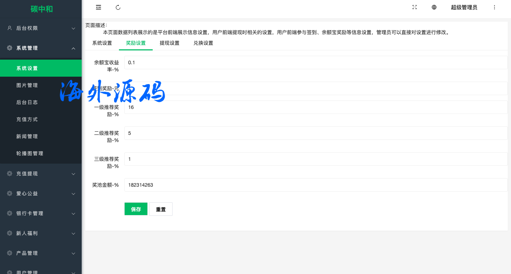Select the 系统设置 tab
The width and height of the screenshot is (511, 274).
coord(102,43)
